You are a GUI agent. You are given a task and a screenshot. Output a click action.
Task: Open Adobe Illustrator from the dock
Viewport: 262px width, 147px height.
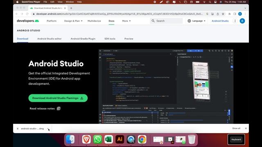120,139
